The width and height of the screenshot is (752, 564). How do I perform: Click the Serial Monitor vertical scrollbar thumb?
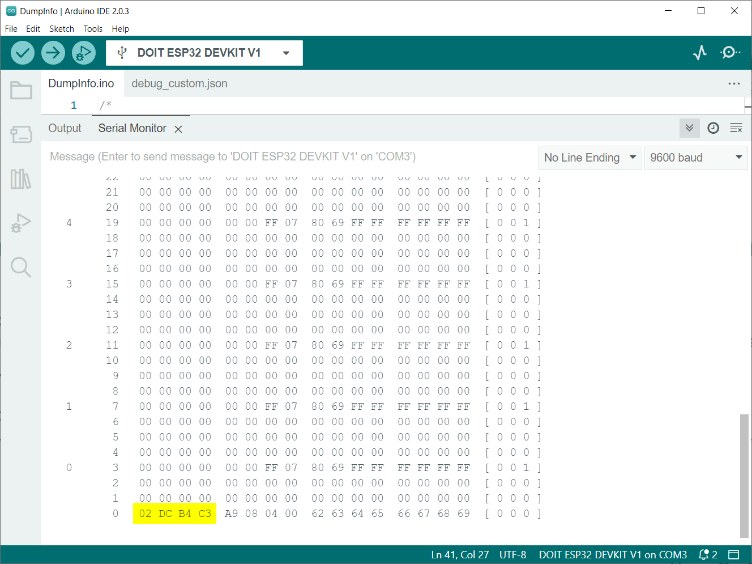(x=744, y=475)
